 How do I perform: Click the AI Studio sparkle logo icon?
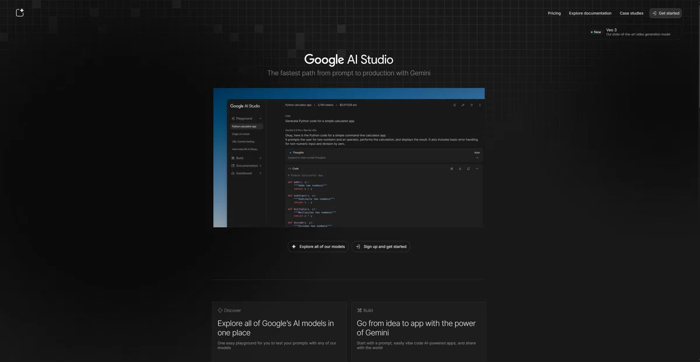point(20,12)
